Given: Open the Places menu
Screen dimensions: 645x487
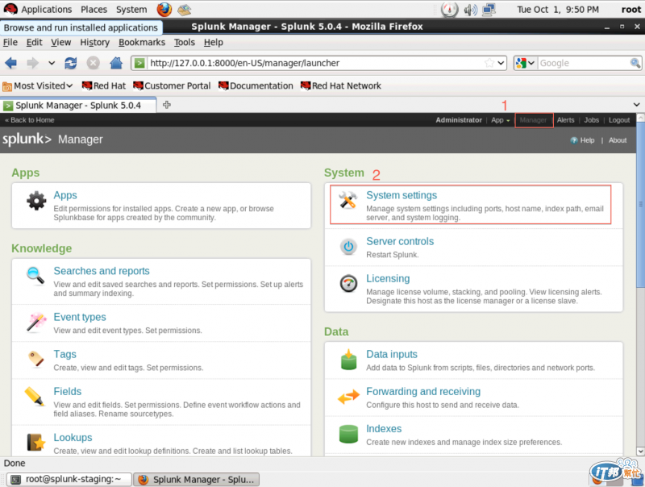Looking at the screenshot, I should click(94, 9).
